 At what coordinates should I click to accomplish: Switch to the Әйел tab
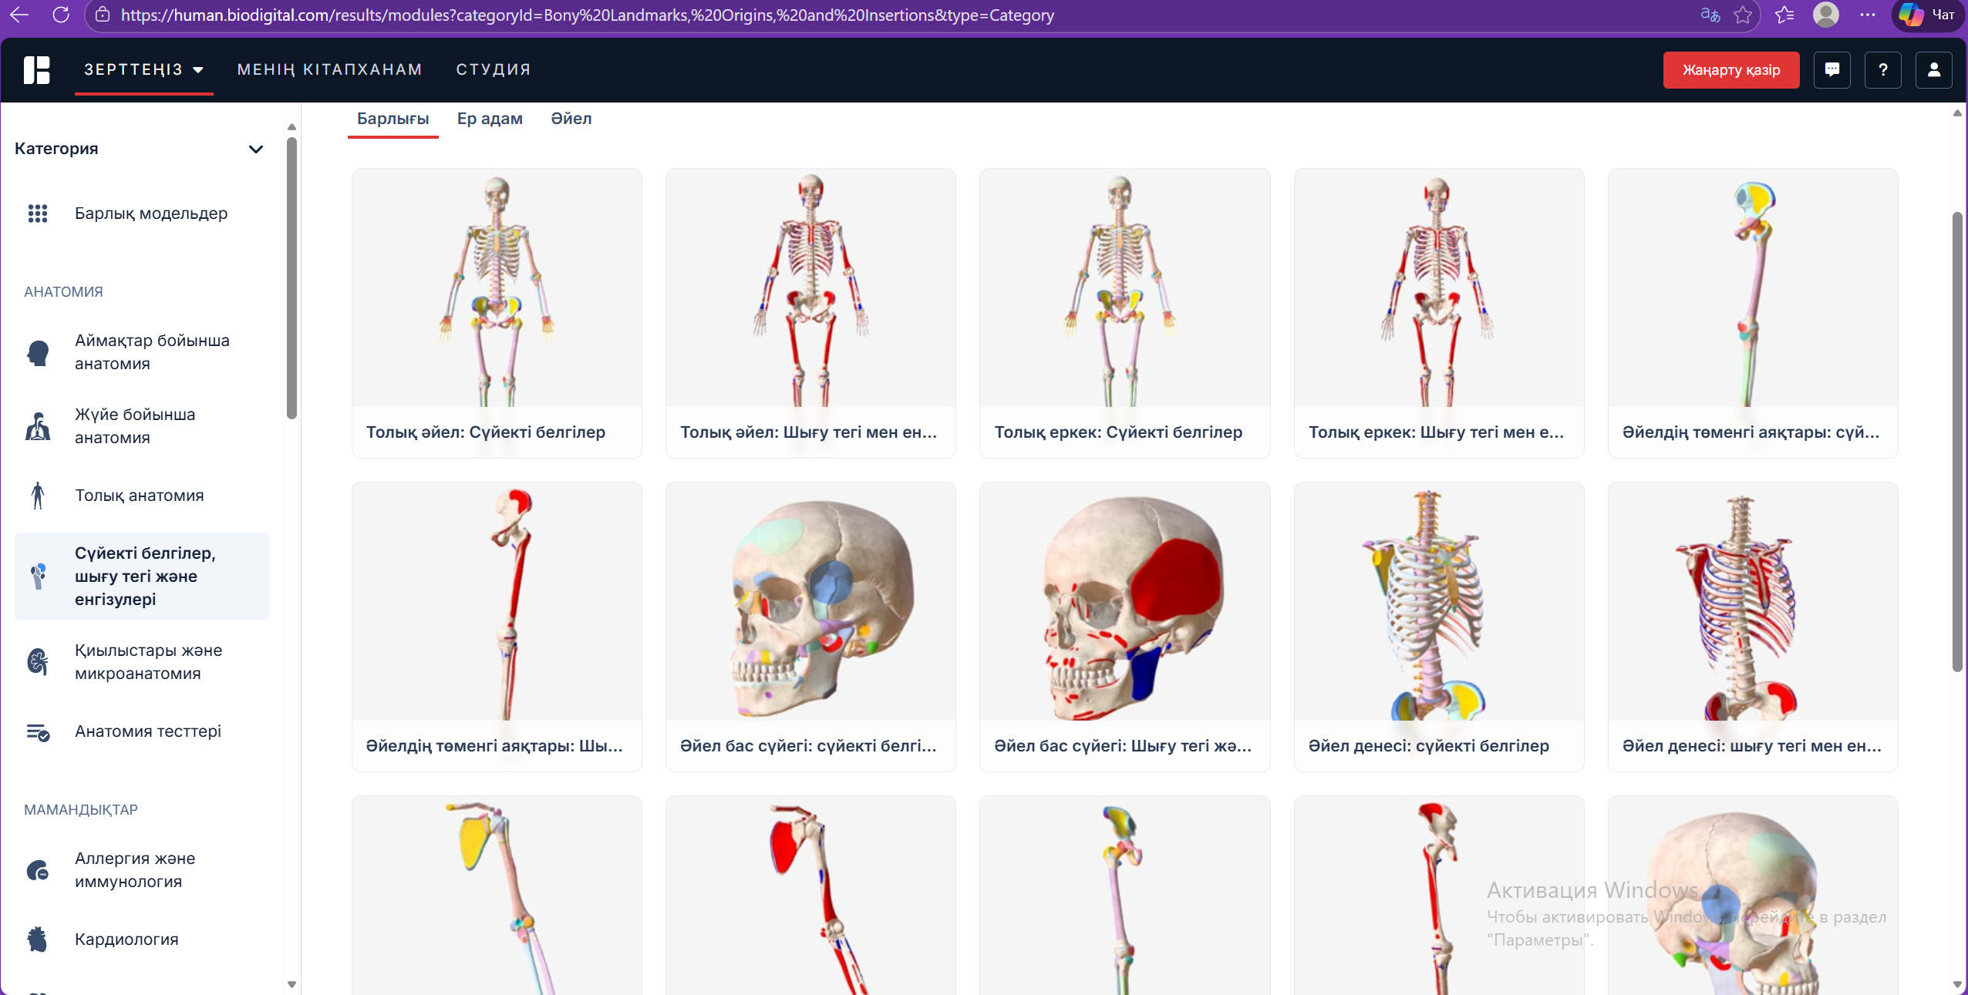tap(571, 119)
